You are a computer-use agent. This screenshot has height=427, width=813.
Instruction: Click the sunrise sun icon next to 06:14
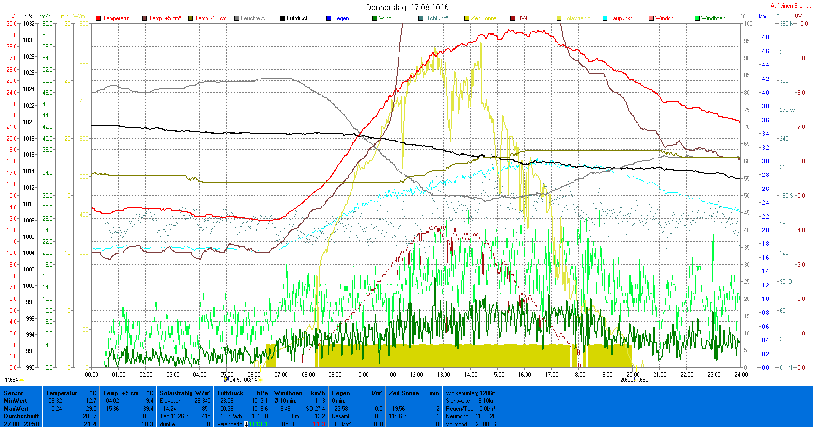click(x=260, y=380)
